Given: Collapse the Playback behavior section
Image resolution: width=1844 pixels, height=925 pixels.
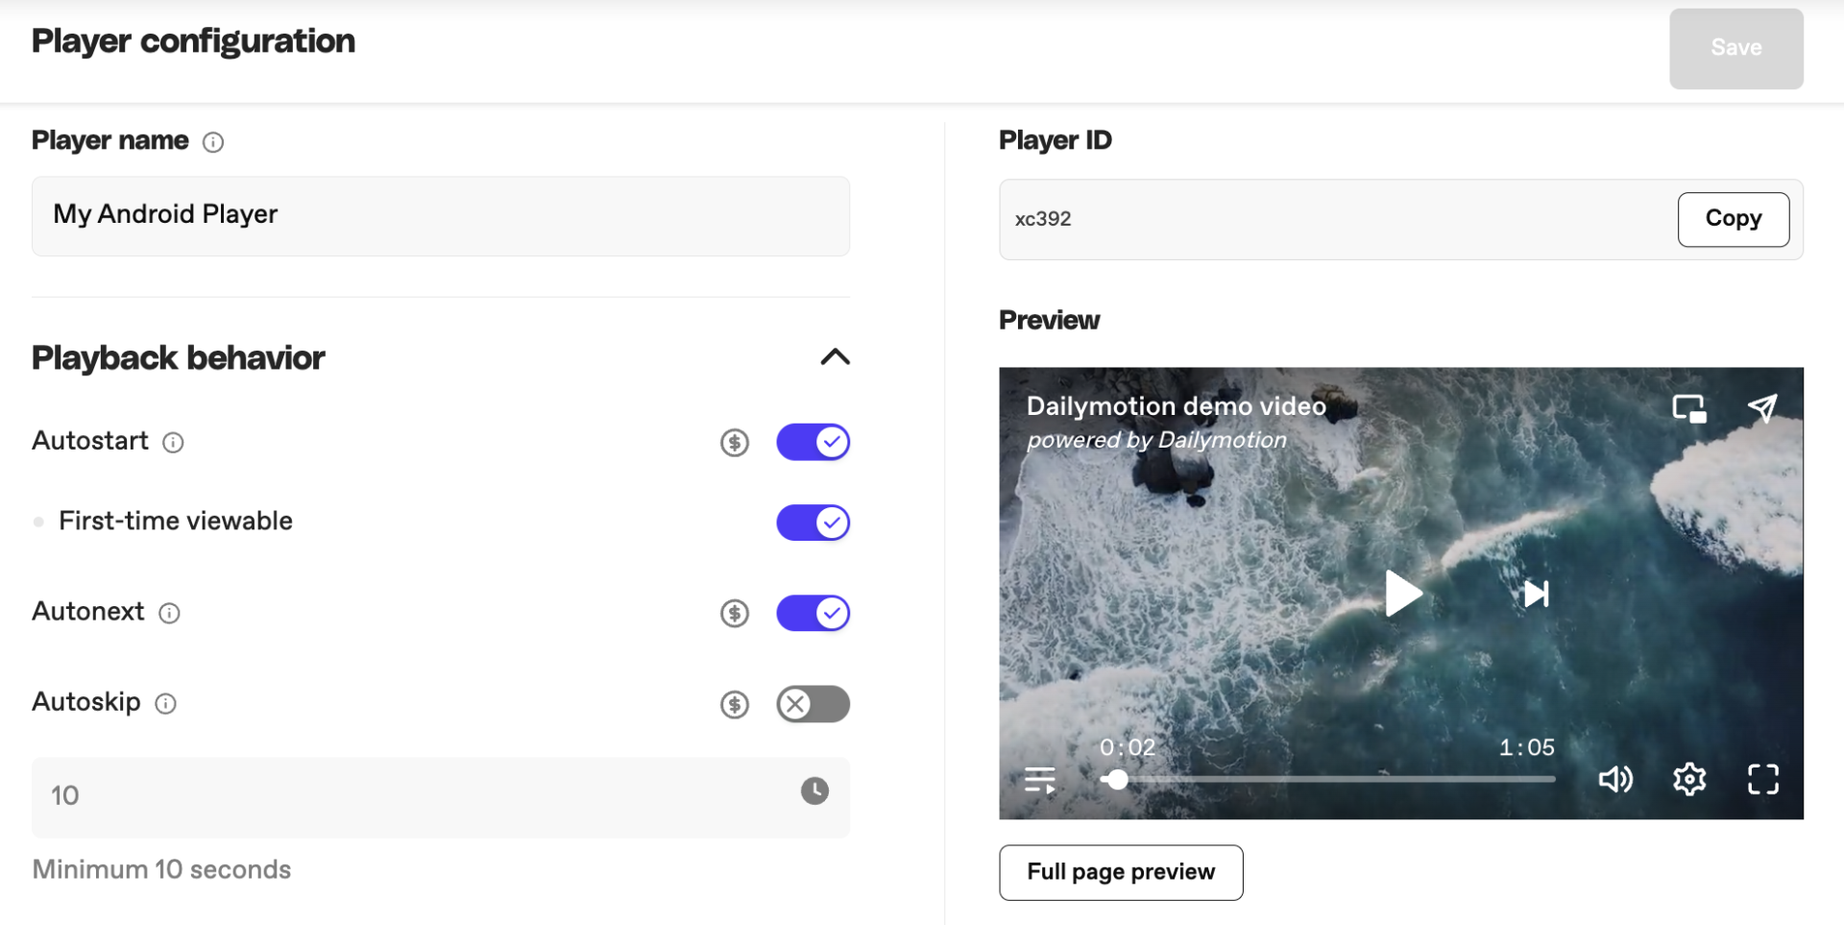Looking at the screenshot, I should pos(835,356).
